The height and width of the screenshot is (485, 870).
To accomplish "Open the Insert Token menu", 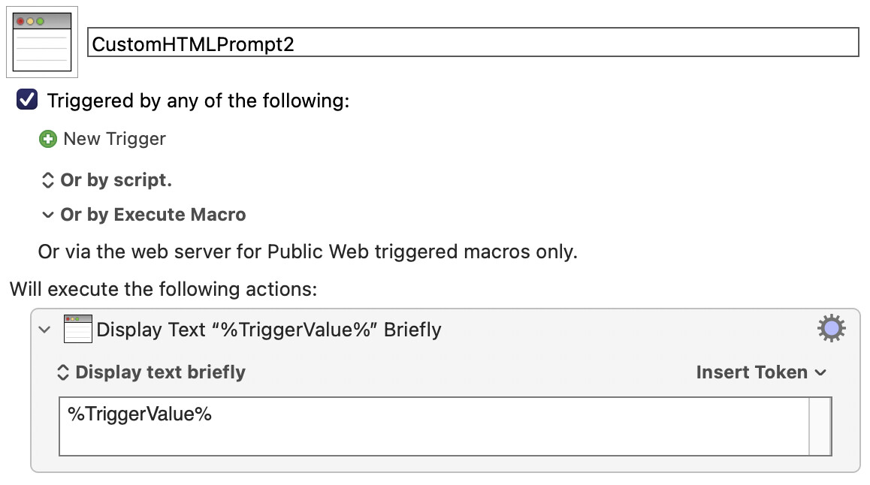I will coord(761,372).
